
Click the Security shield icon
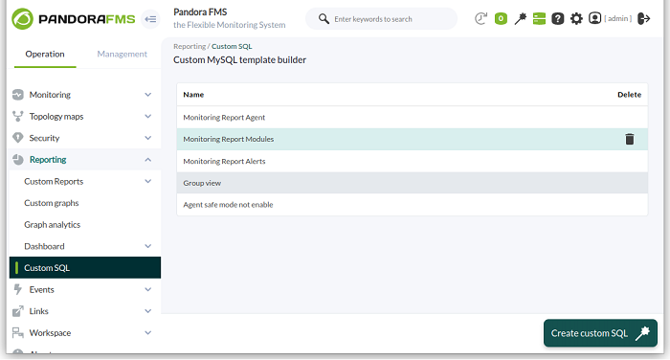[x=18, y=138]
